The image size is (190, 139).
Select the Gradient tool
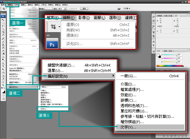pyautogui.click(x=3, y=54)
